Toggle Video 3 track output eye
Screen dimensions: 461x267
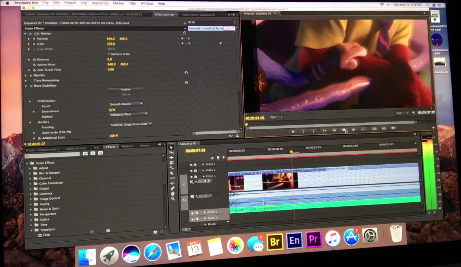[x=191, y=164]
